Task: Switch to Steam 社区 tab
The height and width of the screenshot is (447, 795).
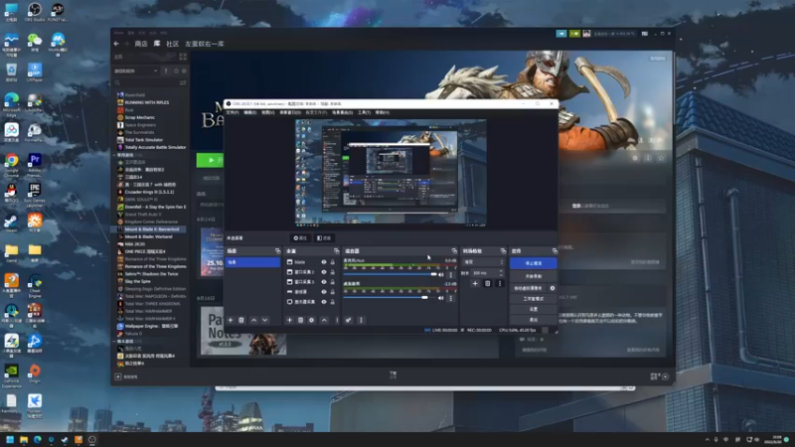Action: point(172,44)
